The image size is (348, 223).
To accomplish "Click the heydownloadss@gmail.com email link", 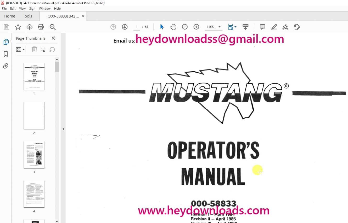I will 210,39.
